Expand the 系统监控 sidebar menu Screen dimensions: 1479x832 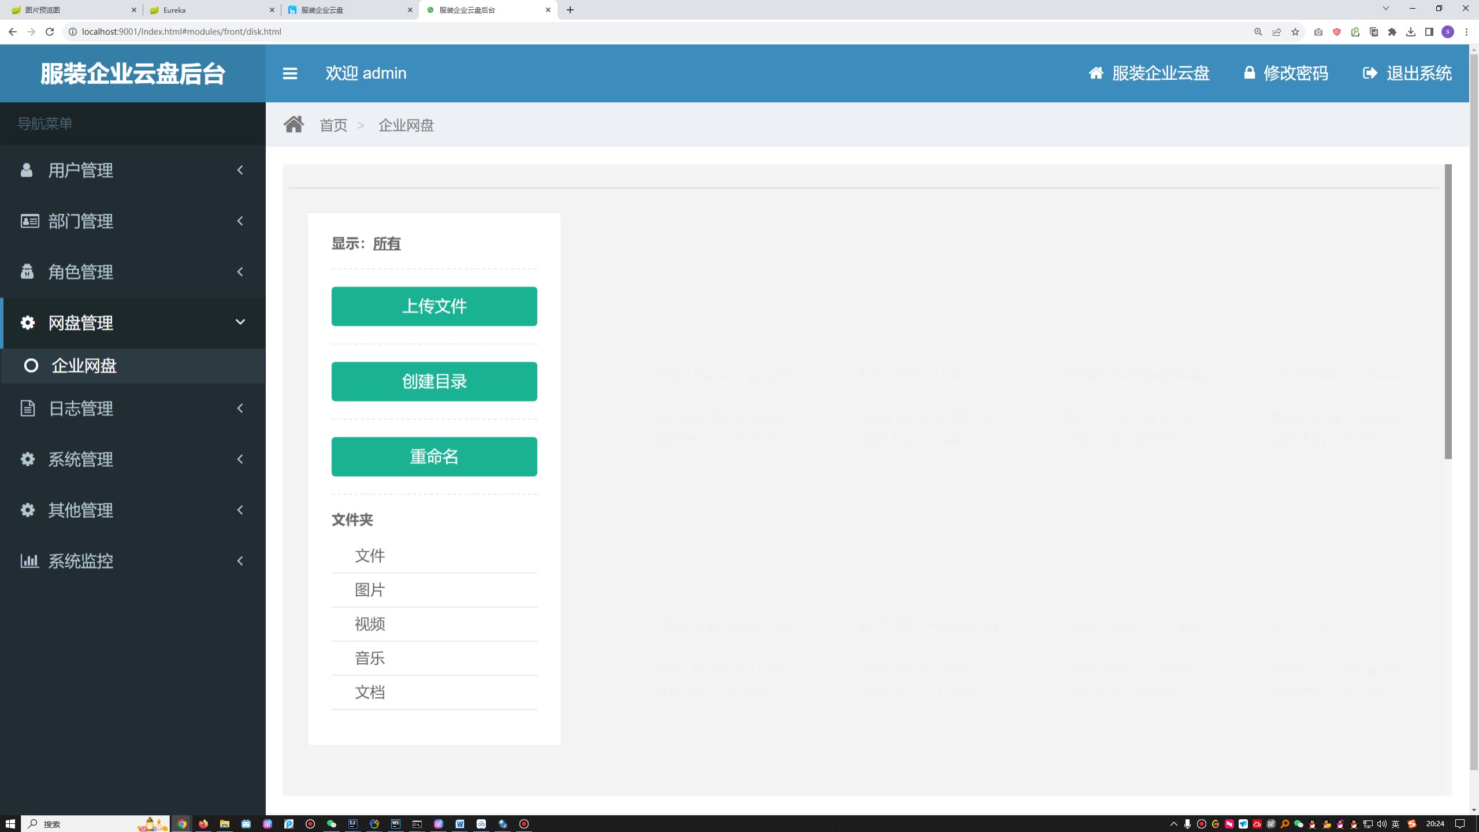pos(132,560)
